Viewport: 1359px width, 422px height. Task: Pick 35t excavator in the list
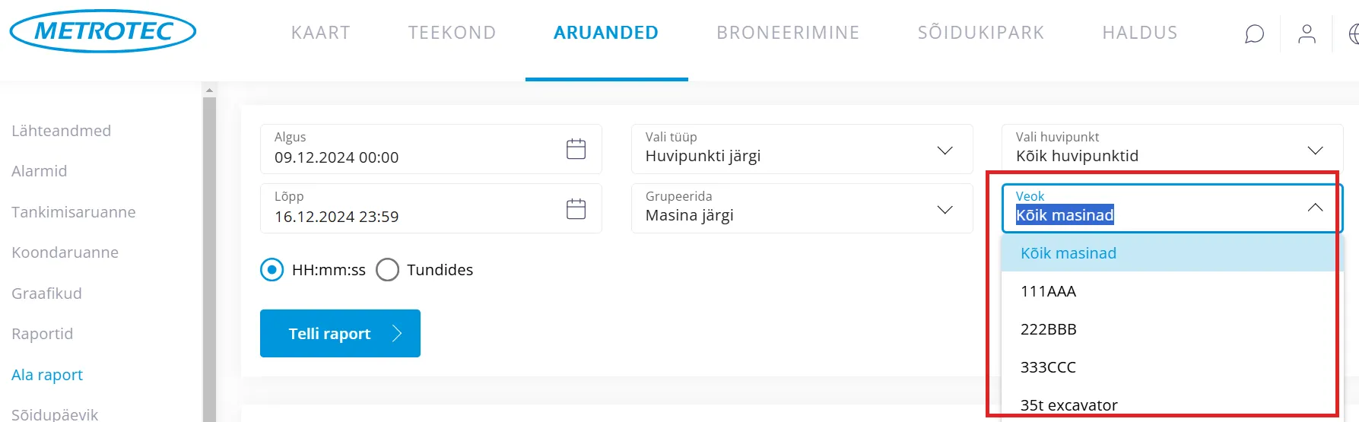(1068, 405)
